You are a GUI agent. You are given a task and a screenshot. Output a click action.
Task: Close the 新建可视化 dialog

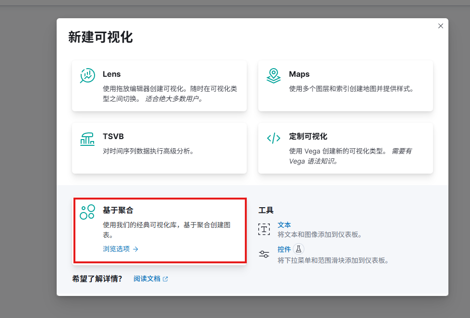(441, 26)
